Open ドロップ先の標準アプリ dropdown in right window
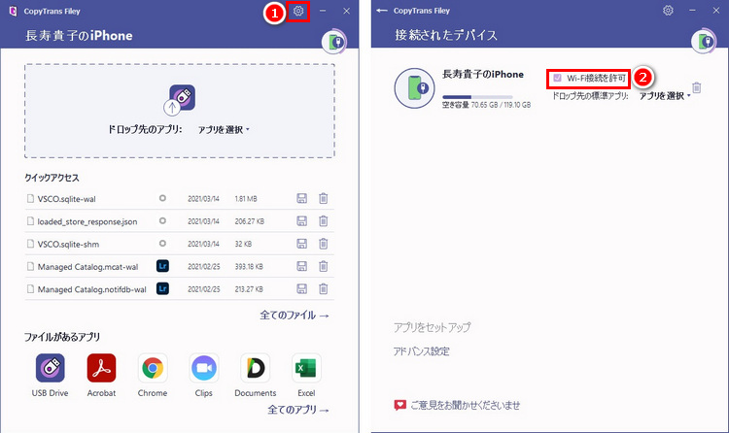The image size is (729, 433). pos(665,96)
